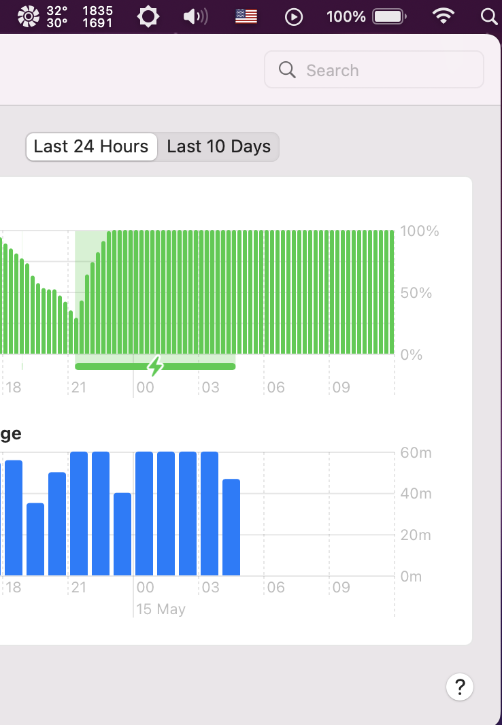Click the 32° 30° temperature readout
502x725 pixels.
(57, 16)
